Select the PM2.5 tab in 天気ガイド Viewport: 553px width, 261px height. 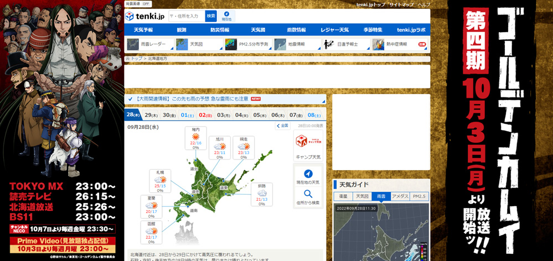click(x=420, y=196)
